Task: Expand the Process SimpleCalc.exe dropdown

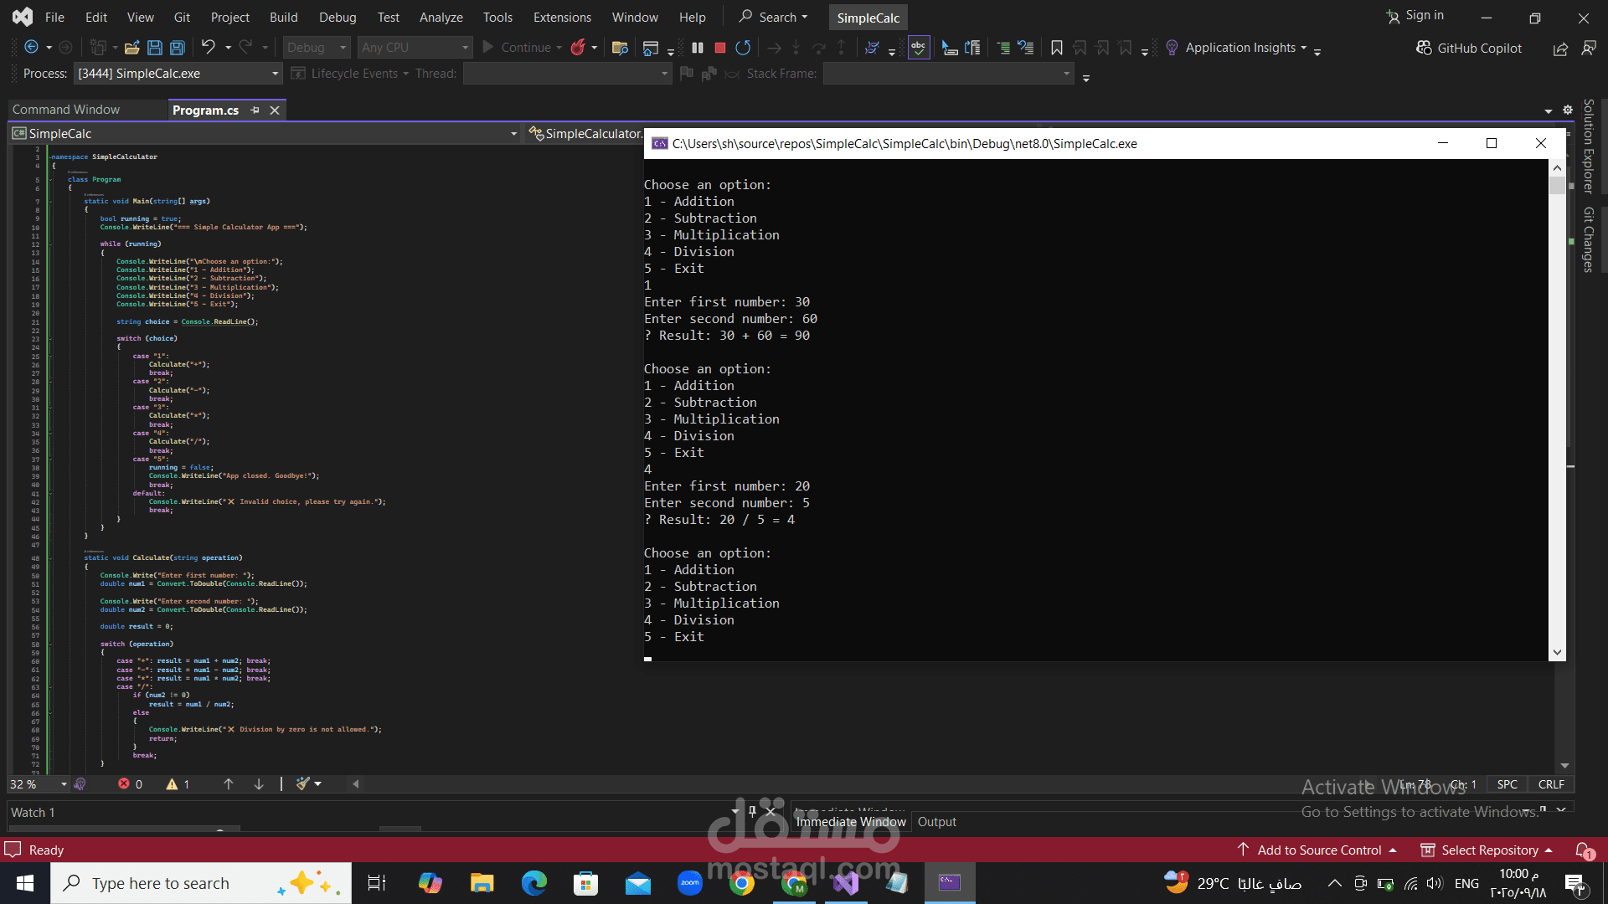Action: tap(275, 74)
